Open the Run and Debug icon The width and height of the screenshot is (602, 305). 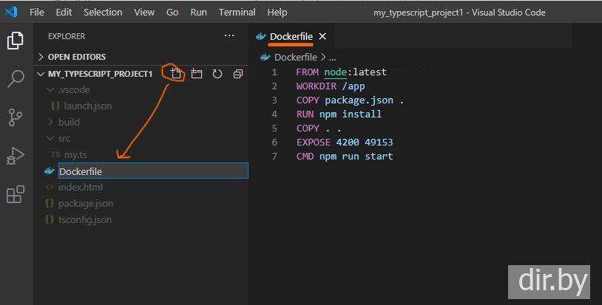[15, 156]
